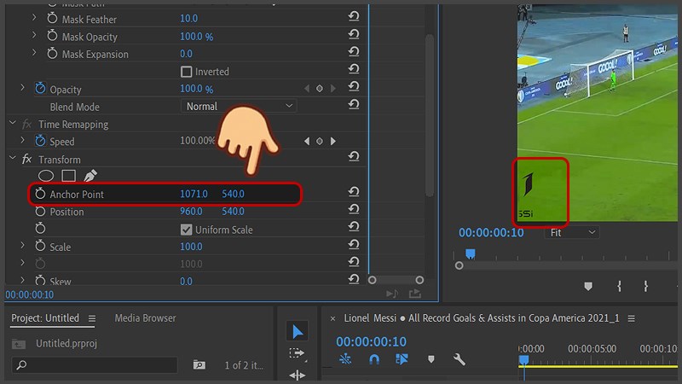Reset the Anchor Point parameter
The width and height of the screenshot is (682, 384).
click(354, 191)
